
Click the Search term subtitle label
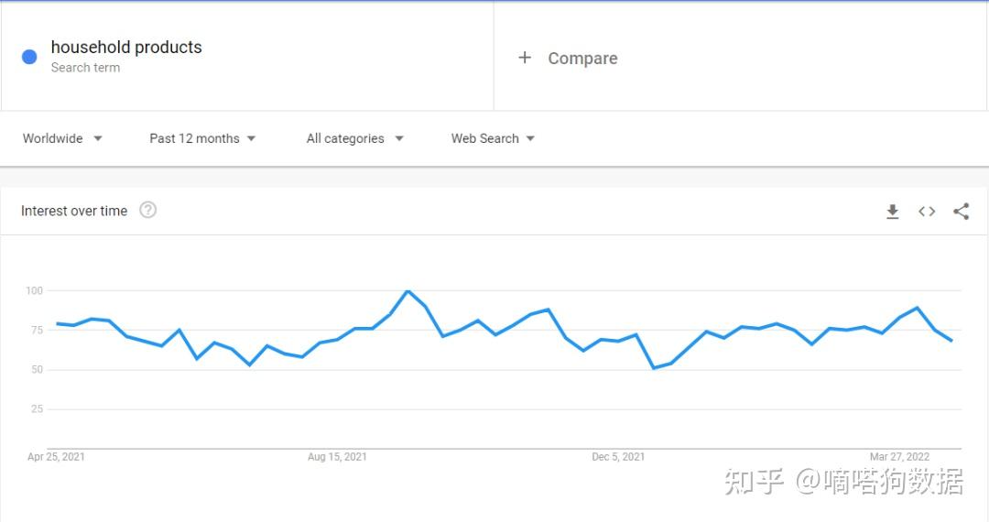click(85, 68)
